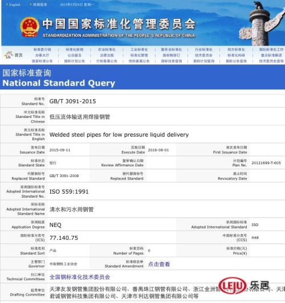The image size is (285, 303).
Task: Click the arrow icon beside English
Action: click(7, 5)
